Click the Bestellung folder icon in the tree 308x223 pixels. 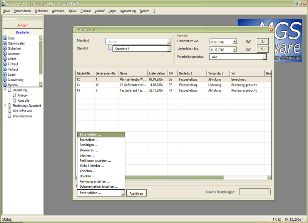[x=10, y=90]
